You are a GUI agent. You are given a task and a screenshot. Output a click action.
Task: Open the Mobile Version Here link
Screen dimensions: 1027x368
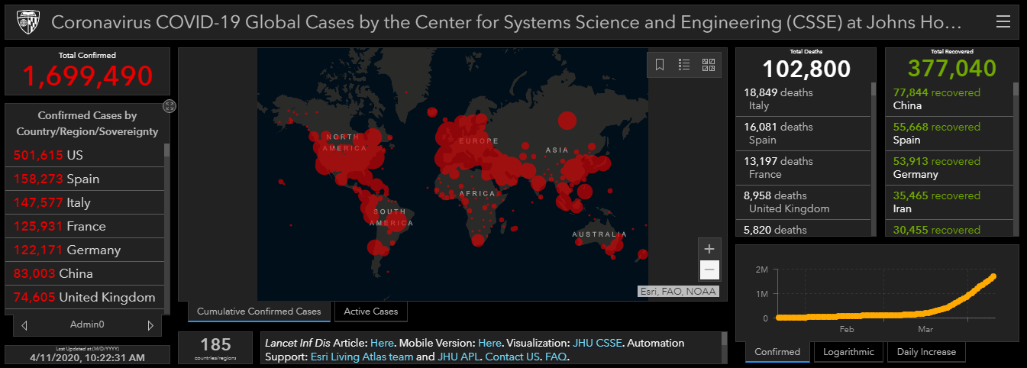(x=490, y=343)
